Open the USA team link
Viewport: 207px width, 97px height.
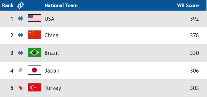(x=49, y=19)
